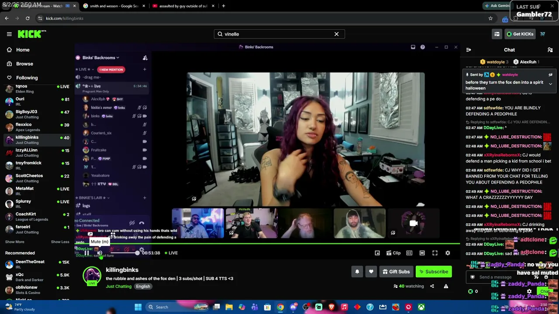Click the search field containing 'vinelle'
The width and height of the screenshot is (559, 314).
279,34
